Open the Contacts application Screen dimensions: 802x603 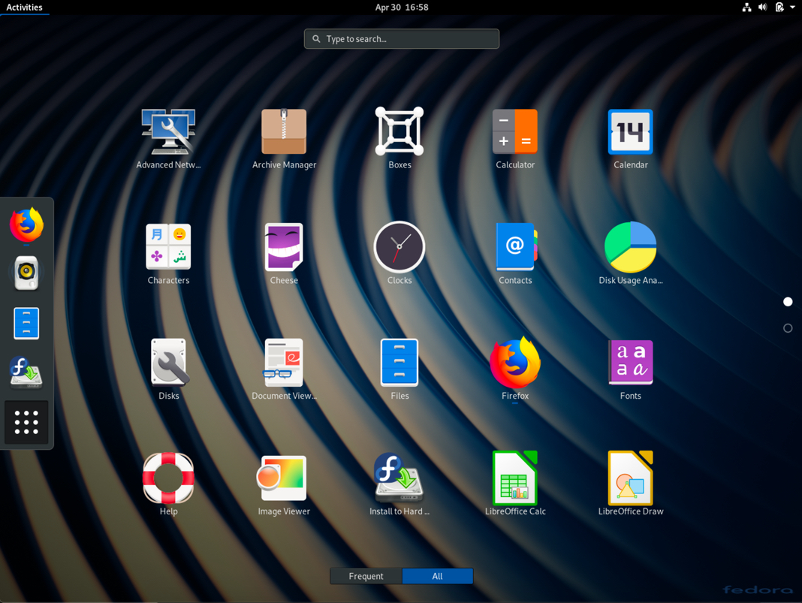(515, 246)
